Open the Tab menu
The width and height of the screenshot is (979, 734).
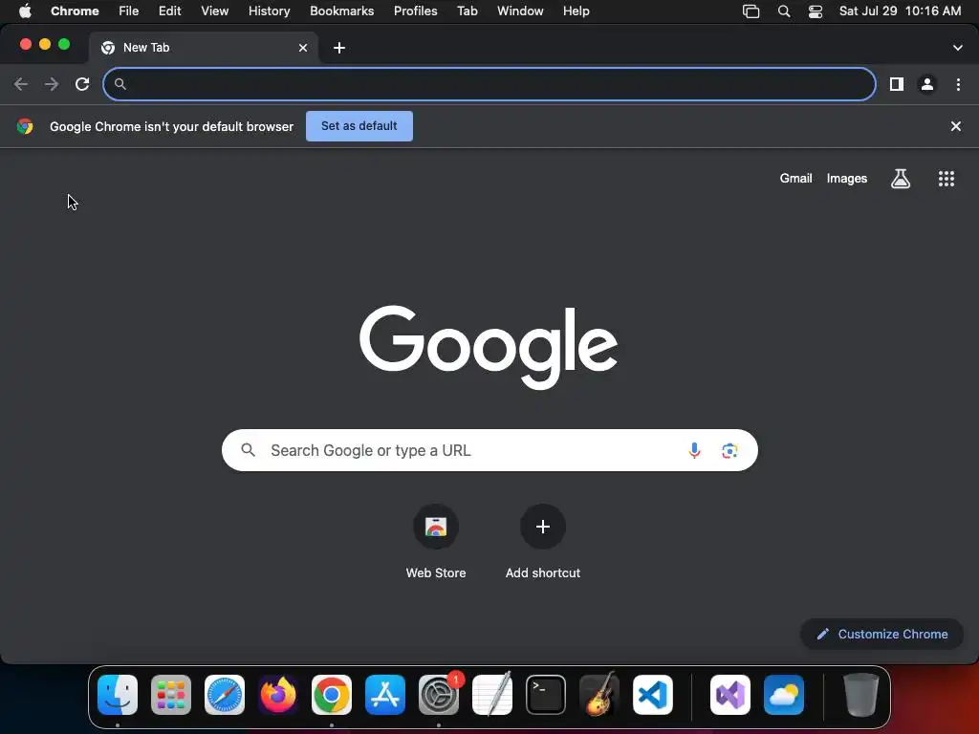coord(467,11)
